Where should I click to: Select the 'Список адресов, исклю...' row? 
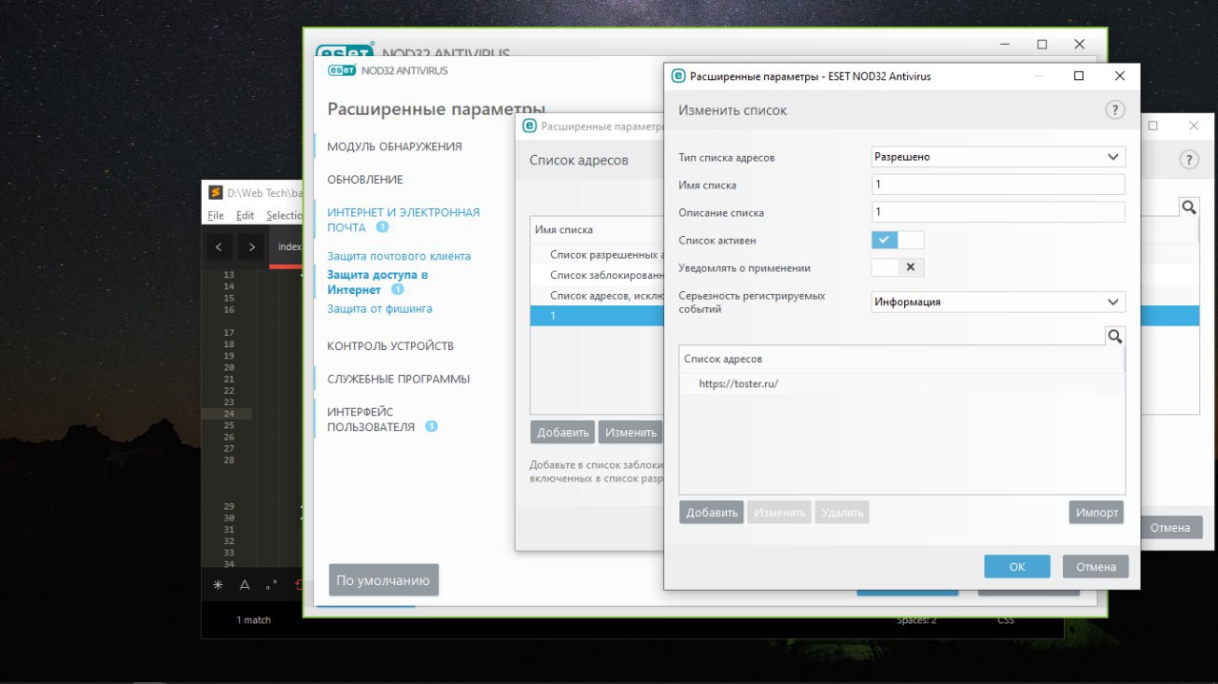[597, 296]
